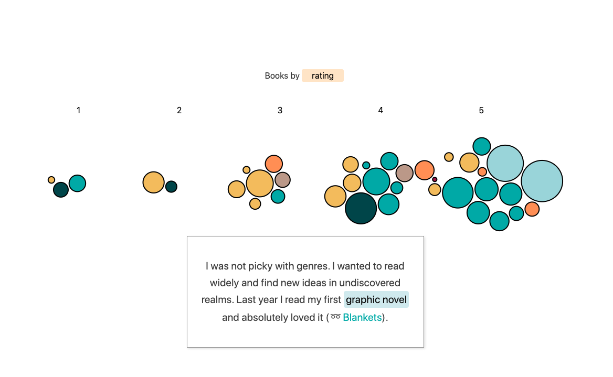The width and height of the screenshot is (613, 377).
Task: Click the largest yellow bubble in rating 3
Action: click(x=259, y=184)
